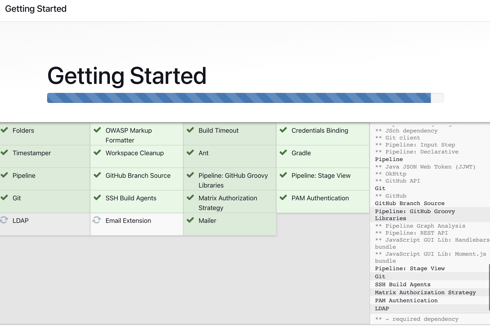
Task: Click the checkmark next to PAM Authentication
Action: pyautogui.click(x=283, y=198)
